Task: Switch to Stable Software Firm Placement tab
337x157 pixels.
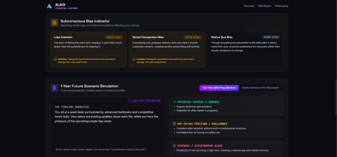Action: 260,88
